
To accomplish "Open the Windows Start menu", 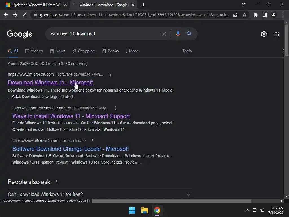I will click(132, 210).
